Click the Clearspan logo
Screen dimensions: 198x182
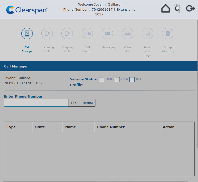[x=27, y=10]
